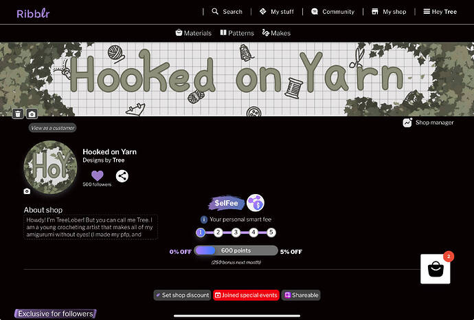Click Joined special events button
Screen dimensions: 474x320
click(247, 295)
